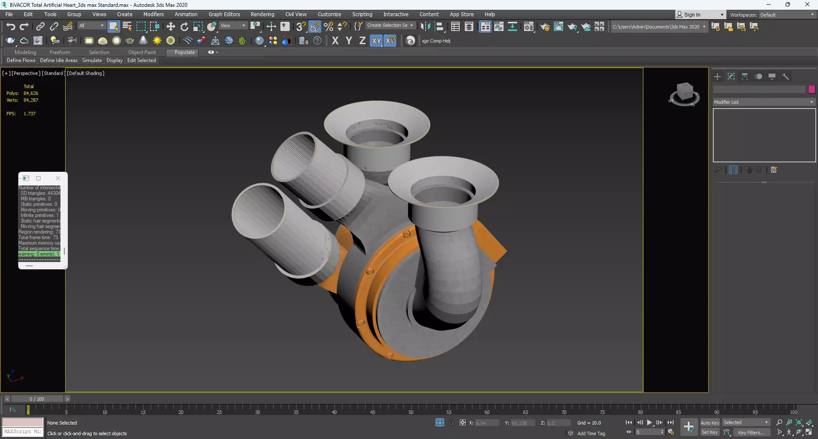Open Select by Name list icon

click(127, 26)
